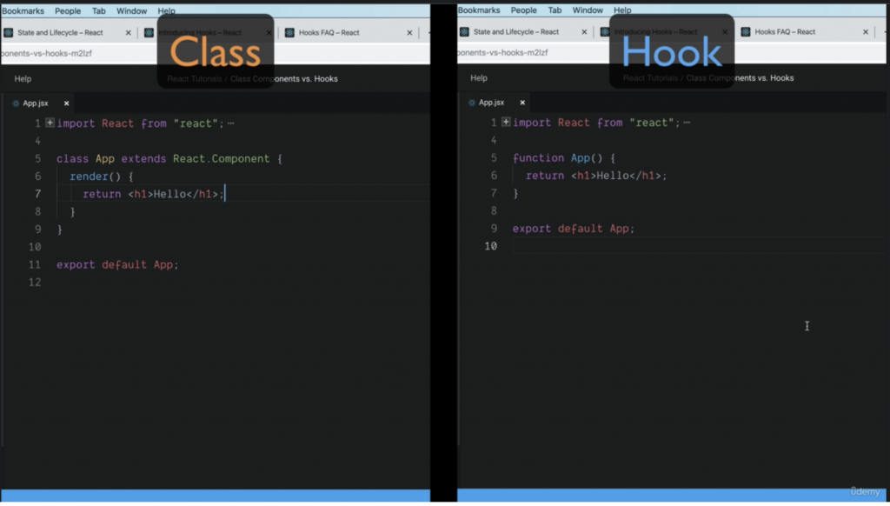Click the folded-code ellipsis after the import in the Class editor
The image size is (890, 506).
click(x=230, y=123)
